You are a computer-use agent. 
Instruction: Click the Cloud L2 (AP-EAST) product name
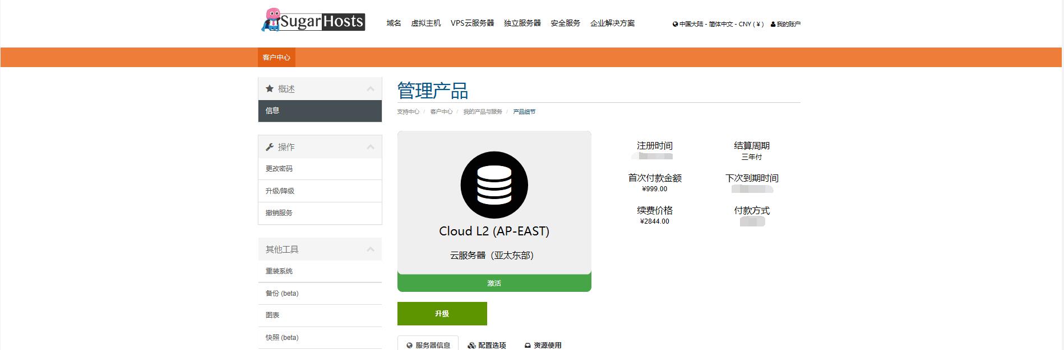pos(494,231)
